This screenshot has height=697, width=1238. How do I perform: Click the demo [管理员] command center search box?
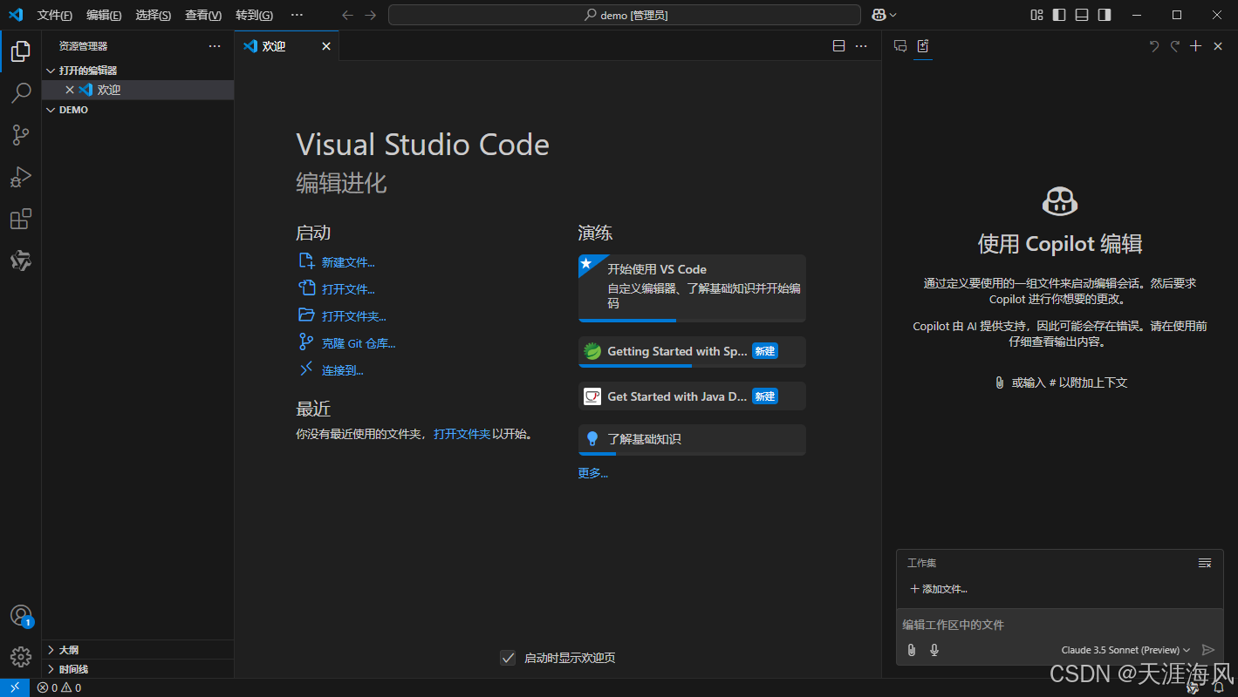[x=625, y=15]
